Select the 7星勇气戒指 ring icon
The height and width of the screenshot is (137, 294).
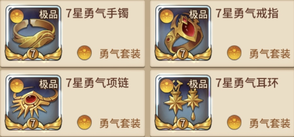183,33
